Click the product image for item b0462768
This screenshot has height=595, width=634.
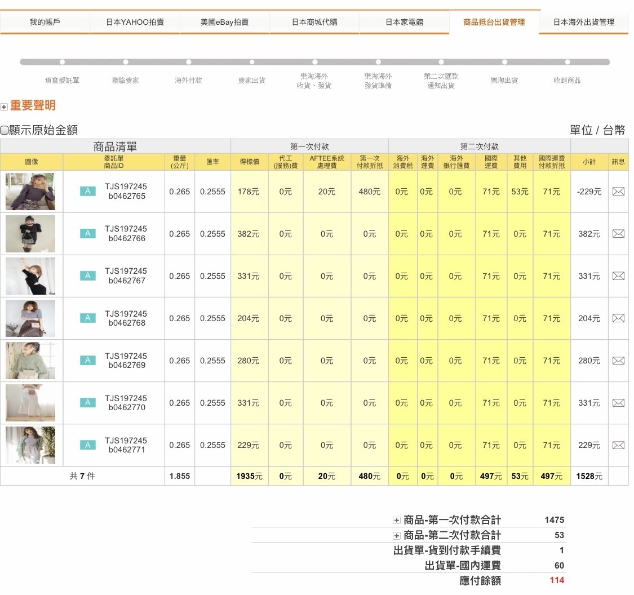[x=30, y=318]
